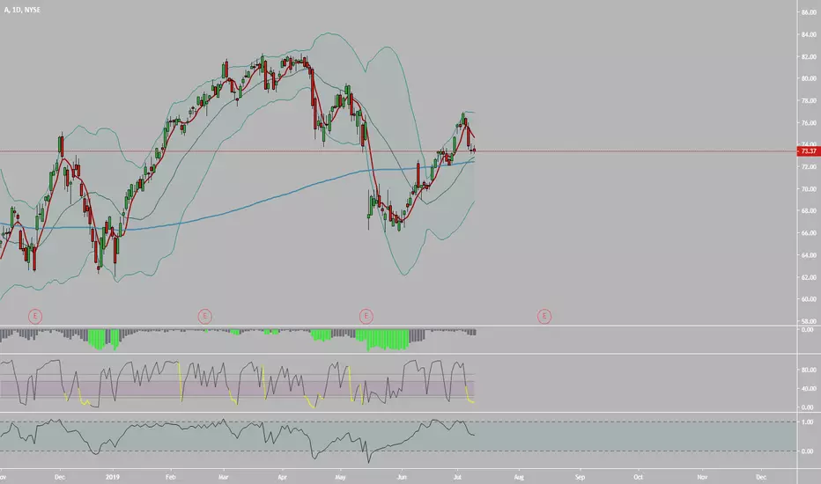
Task: Select the Dec label after Oct and Nov
Action: [761, 477]
